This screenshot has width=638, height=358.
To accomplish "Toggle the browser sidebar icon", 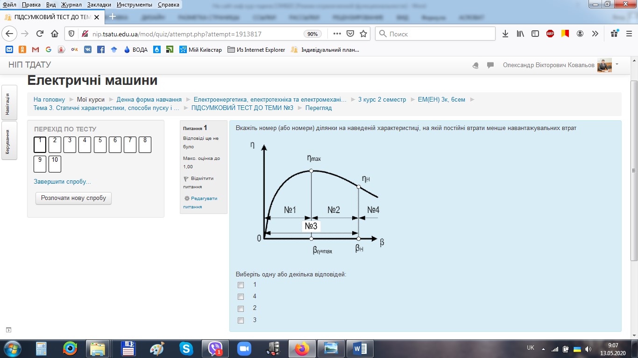I will [x=535, y=34].
